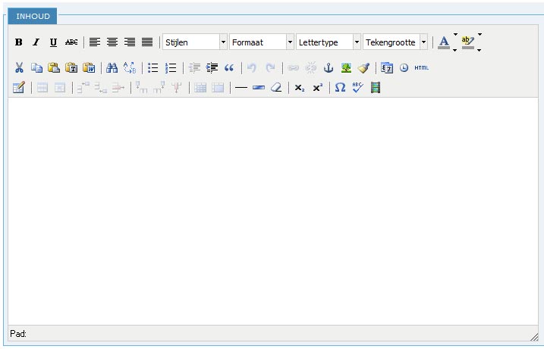Click the editor resize handle corner
544x349 pixels.
(x=534, y=337)
